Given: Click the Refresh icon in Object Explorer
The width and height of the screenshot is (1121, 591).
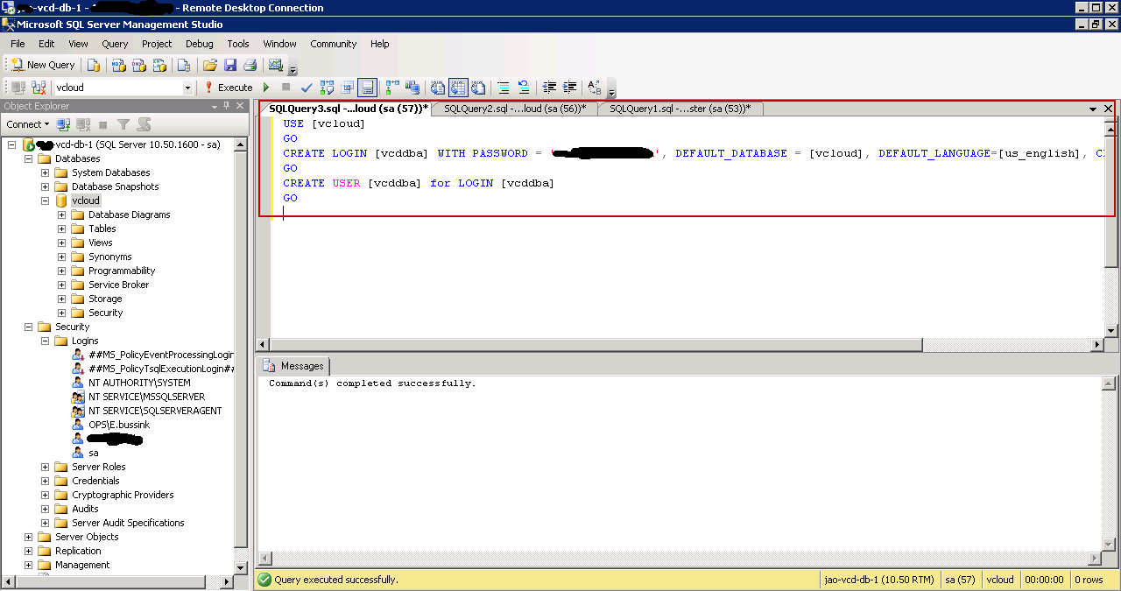Looking at the screenshot, I should 144,124.
